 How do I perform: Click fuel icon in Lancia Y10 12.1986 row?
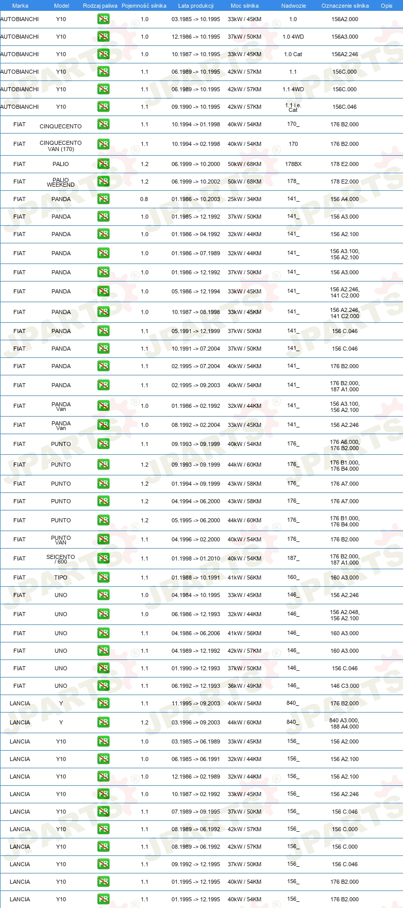[103, 777]
